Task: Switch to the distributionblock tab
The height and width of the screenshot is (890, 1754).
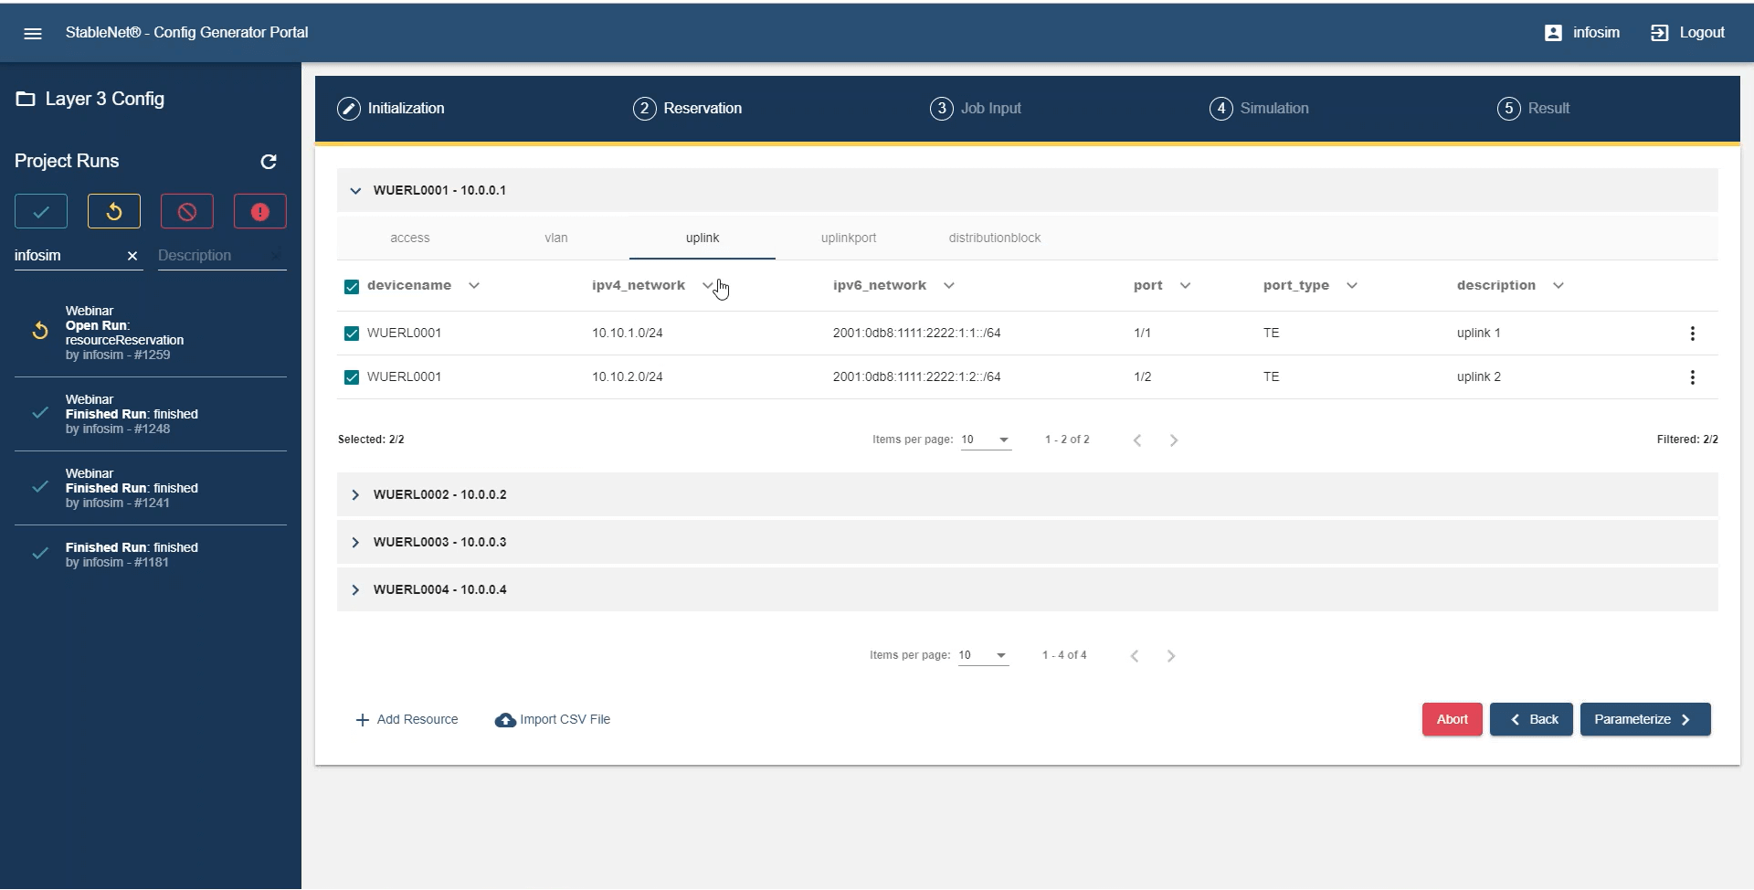Action: (995, 238)
